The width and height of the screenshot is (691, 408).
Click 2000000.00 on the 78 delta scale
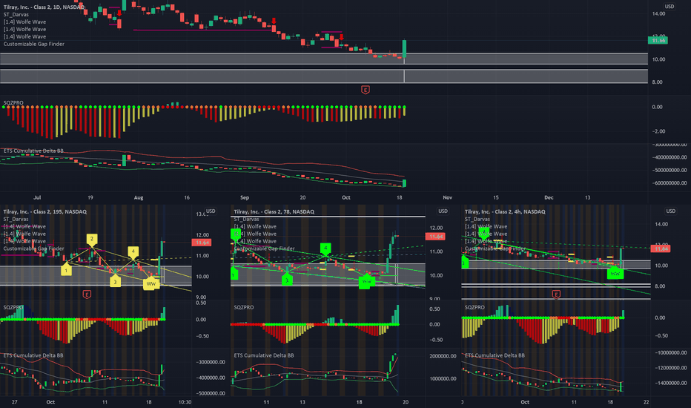pyautogui.click(x=443, y=356)
